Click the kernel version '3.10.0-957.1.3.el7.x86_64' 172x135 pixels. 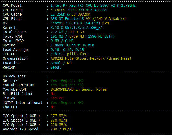pos(77,28)
